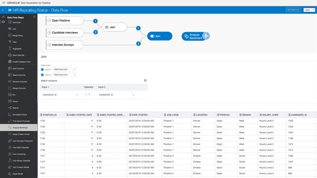
Task: Search the Data Flow Steps panel
Action: (34, 17)
